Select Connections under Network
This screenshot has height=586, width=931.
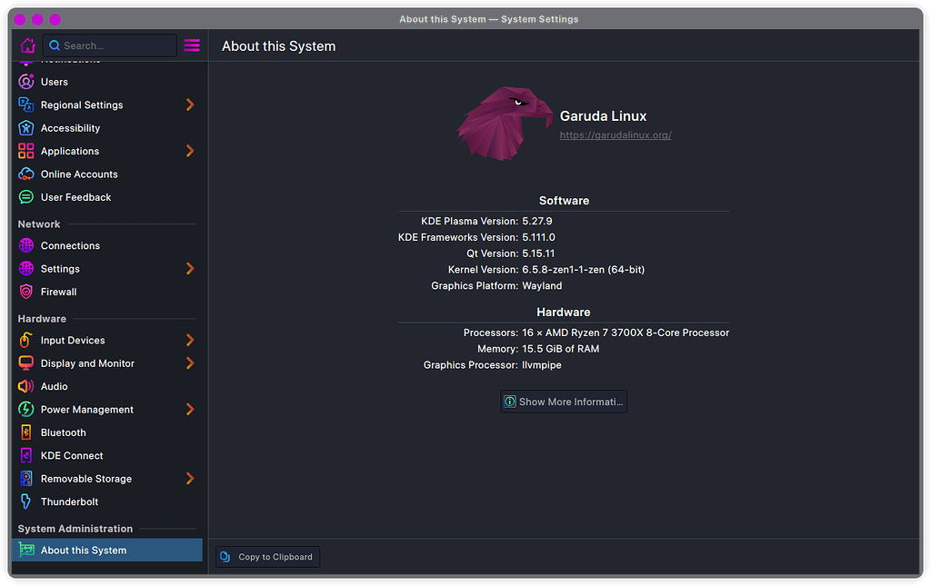[x=70, y=245]
